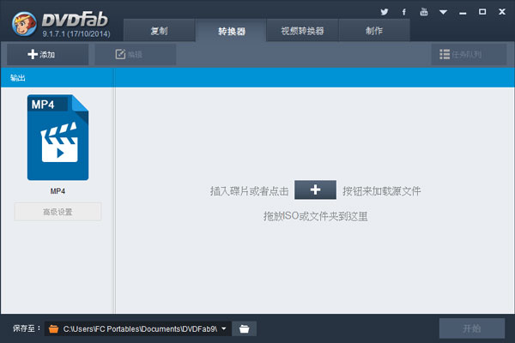Open the title bar dropdown menu arrow
Viewport: 515px width, 343px height.
pos(443,12)
